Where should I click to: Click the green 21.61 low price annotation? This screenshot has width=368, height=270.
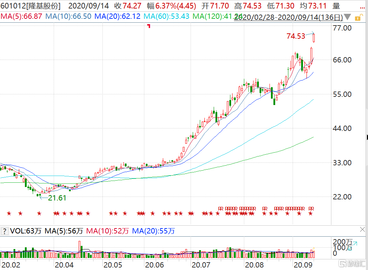(x=57, y=198)
